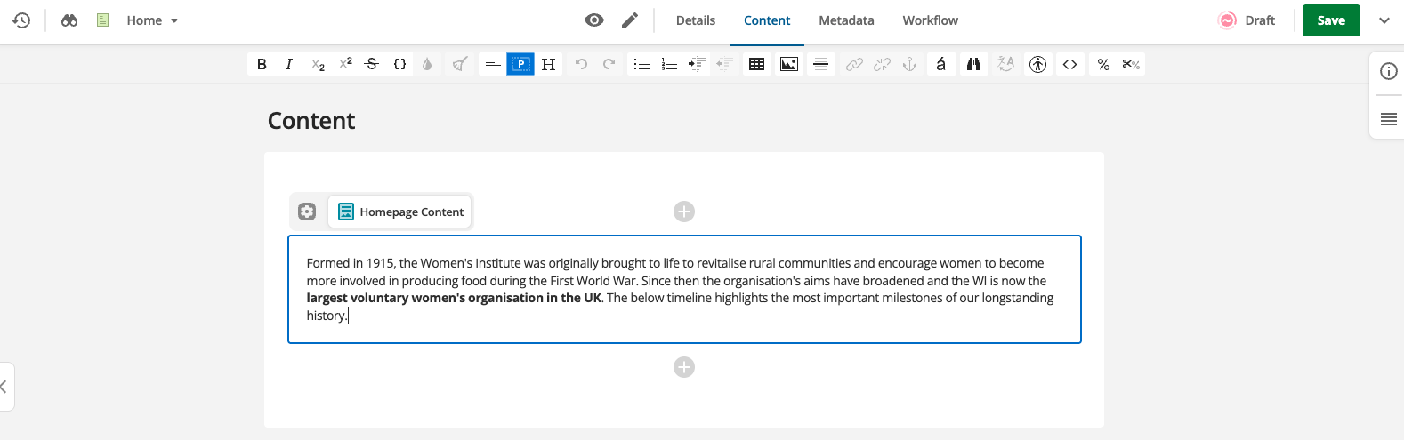
Task: Open the Workflow tab
Action: tap(931, 20)
